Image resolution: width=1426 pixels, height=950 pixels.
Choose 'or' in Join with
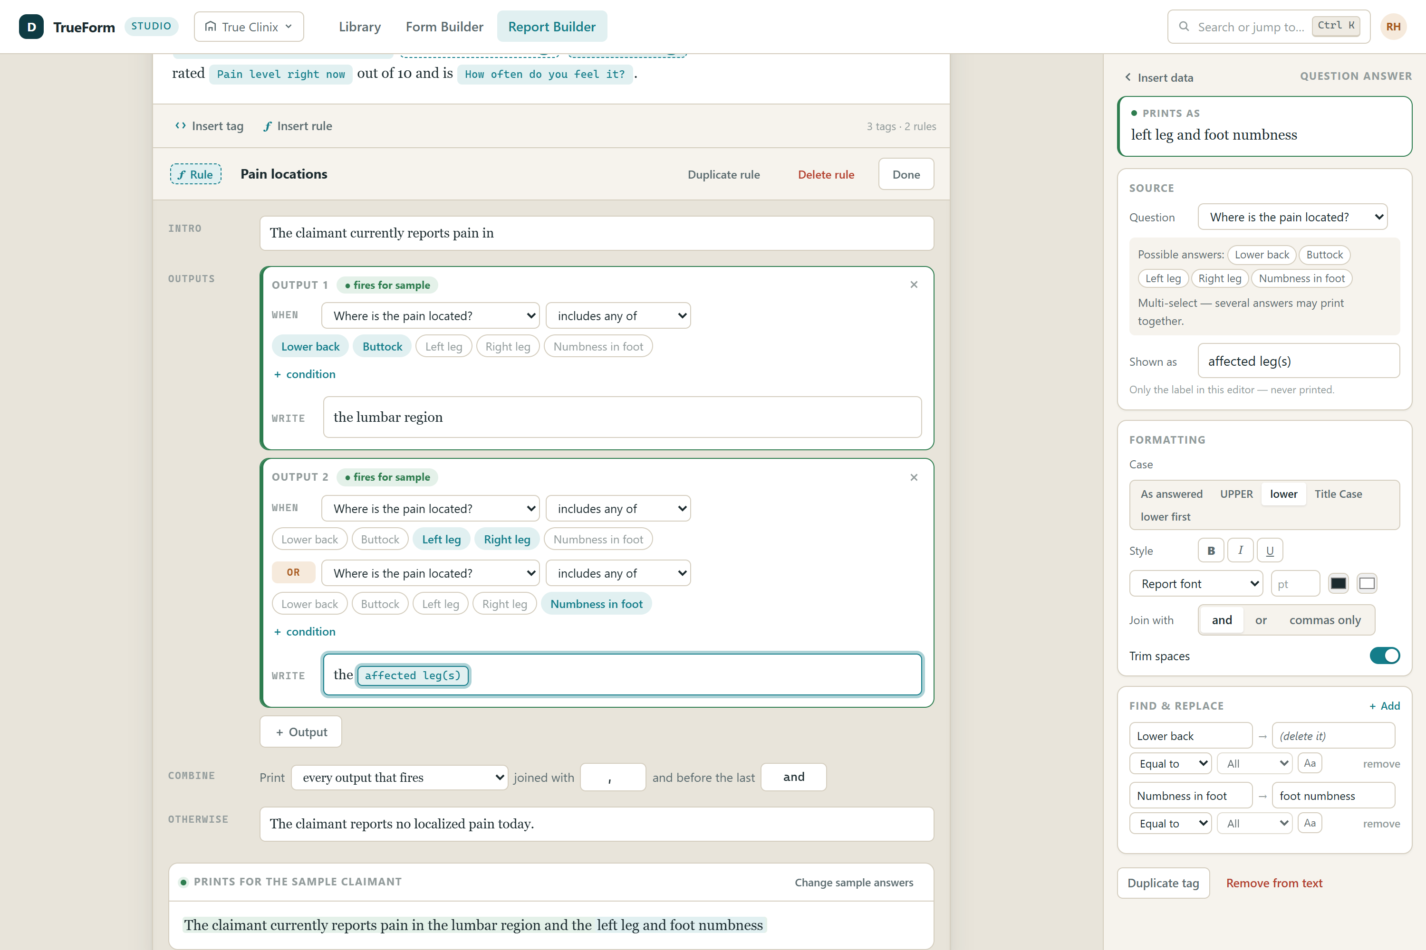(x=1261, y=620)
